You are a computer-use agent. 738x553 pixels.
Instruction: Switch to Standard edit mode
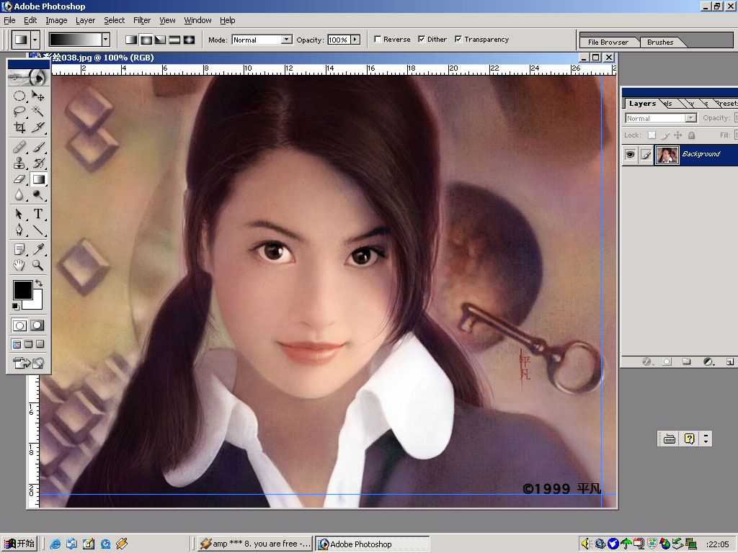click(19, 325)
